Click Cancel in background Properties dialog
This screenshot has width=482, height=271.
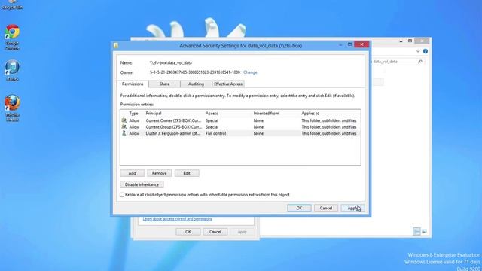coord(215,232)
